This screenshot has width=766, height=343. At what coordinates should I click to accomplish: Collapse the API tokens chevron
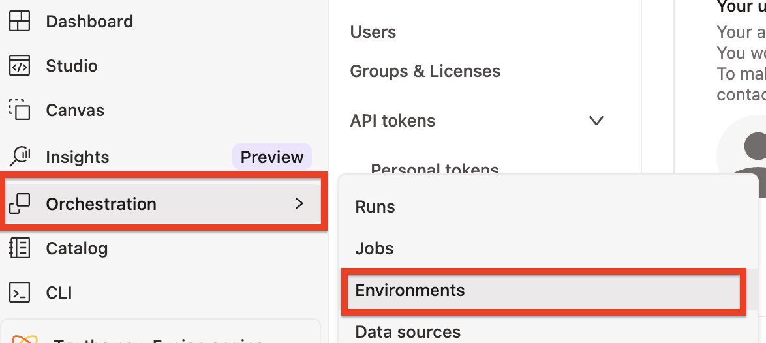click(x=596, y=121)
